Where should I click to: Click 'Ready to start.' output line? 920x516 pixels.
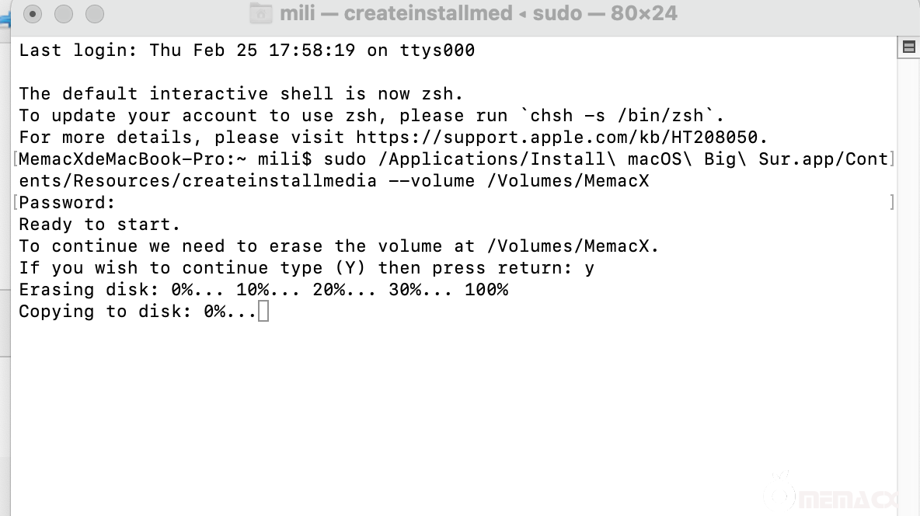point(99,225)
